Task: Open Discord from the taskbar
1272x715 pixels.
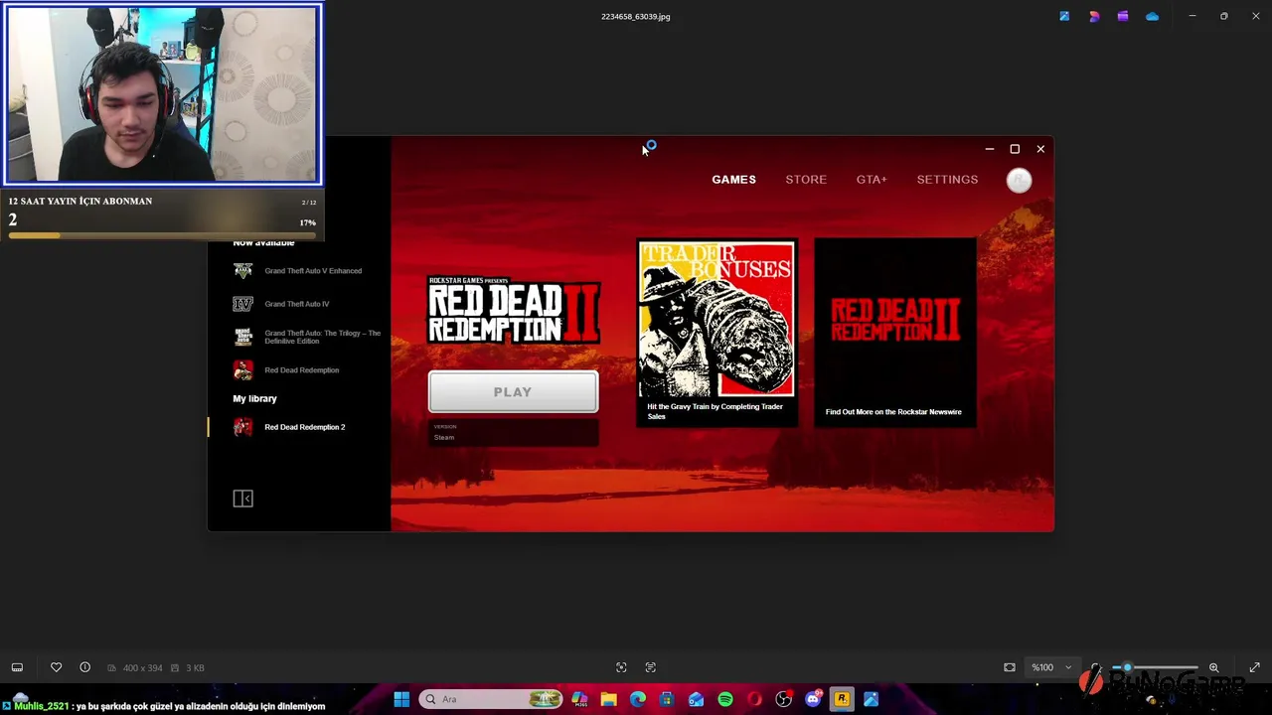Action: pos(813,699)
